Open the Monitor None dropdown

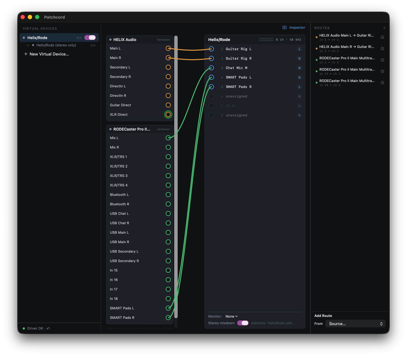(232, 316)
